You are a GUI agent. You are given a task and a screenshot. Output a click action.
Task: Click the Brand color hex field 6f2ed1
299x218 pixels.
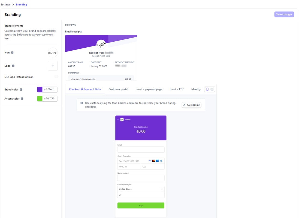50,90
